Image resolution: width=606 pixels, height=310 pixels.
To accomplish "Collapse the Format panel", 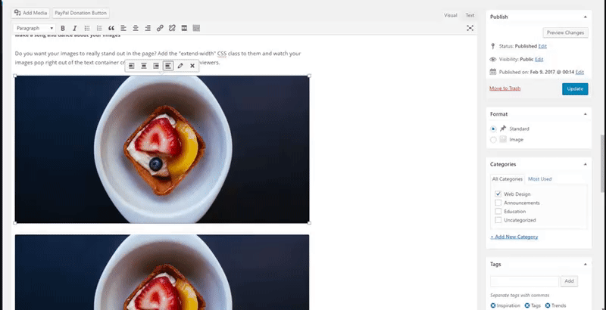I will (585, 114).
